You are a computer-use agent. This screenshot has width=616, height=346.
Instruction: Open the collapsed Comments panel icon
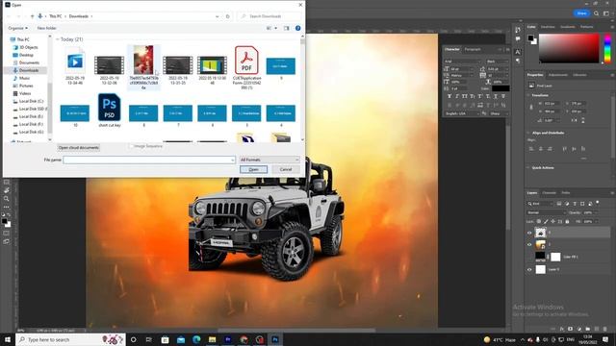point(518,38)
